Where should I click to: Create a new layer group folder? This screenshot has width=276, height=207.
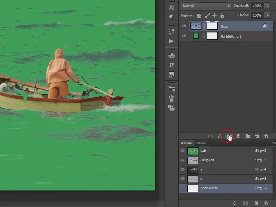pos(248,136)
